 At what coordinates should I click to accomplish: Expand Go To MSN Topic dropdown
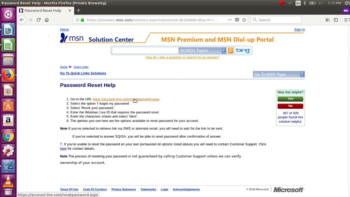point(279,74)
